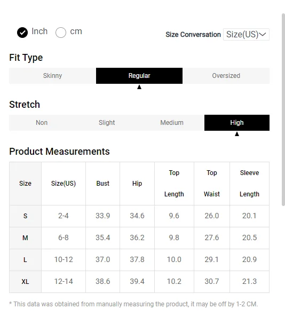Viewport: 285px width, 317px height.
Task: Select Non stretch option
Action: 42,123
